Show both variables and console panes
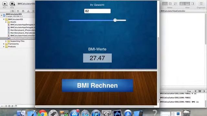The height and width of the screenshot is (116, 207). [200, 91]
